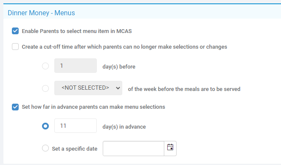Click Set how far in advance label
281x165 pixels.
coord(93,107)
